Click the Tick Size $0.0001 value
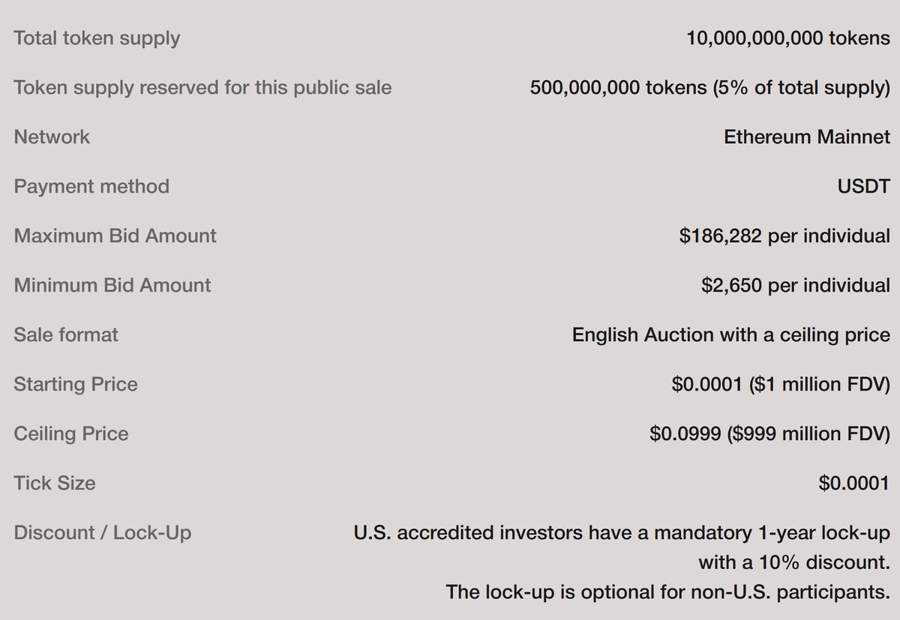 [x=854, y=484]
